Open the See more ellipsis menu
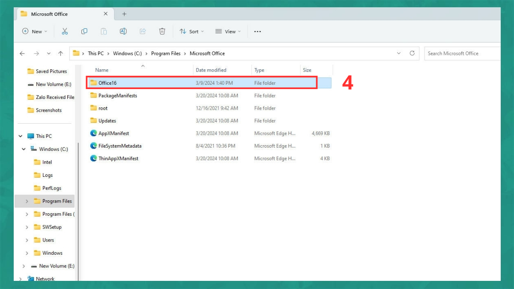This screenshot has width=514, height=289. tap(257, 31)
